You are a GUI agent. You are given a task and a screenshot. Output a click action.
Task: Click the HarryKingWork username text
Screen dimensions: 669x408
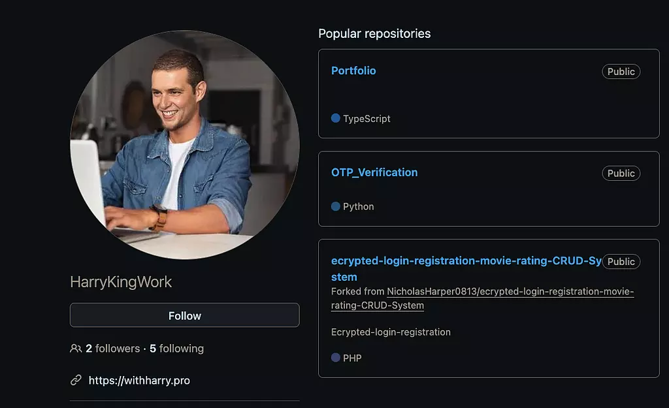click(x=121, y=282)
